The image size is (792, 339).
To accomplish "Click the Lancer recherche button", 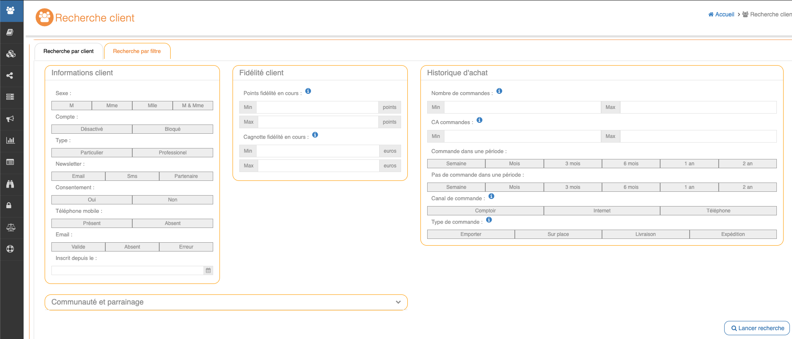I will click(x=757, y=328).
